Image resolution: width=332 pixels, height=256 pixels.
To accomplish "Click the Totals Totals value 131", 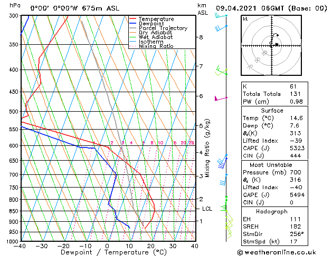I will coord(295,94).
